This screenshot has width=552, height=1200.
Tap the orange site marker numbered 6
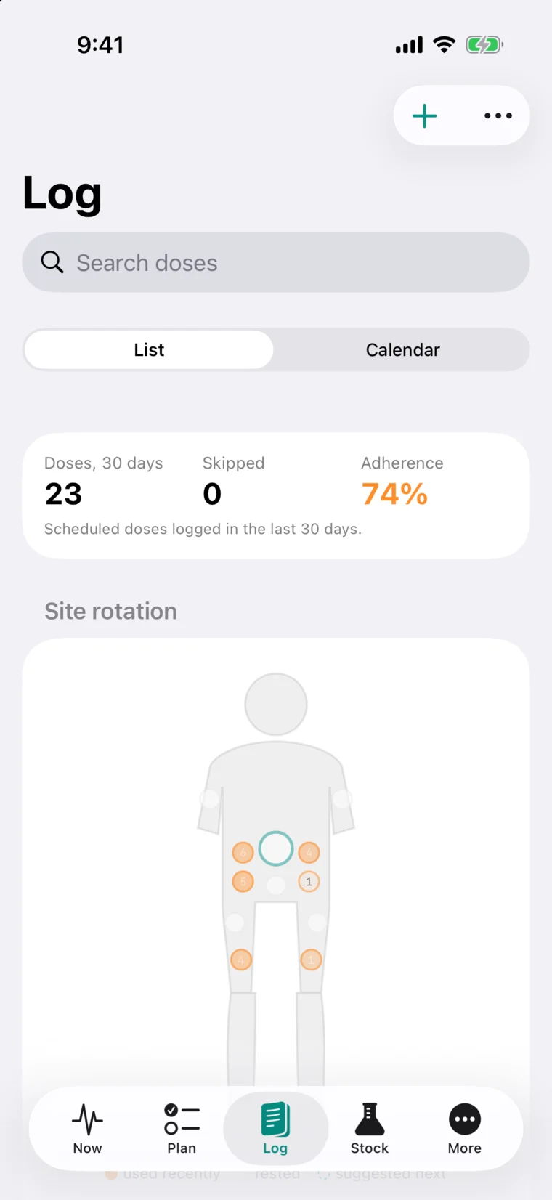[243, 852]
